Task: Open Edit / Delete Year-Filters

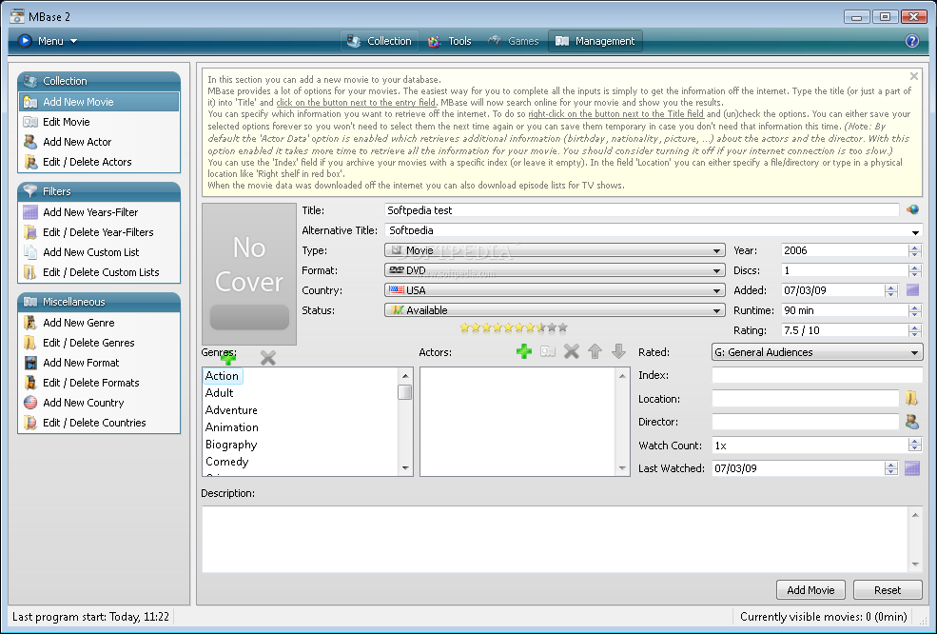Action: [99, 232]
